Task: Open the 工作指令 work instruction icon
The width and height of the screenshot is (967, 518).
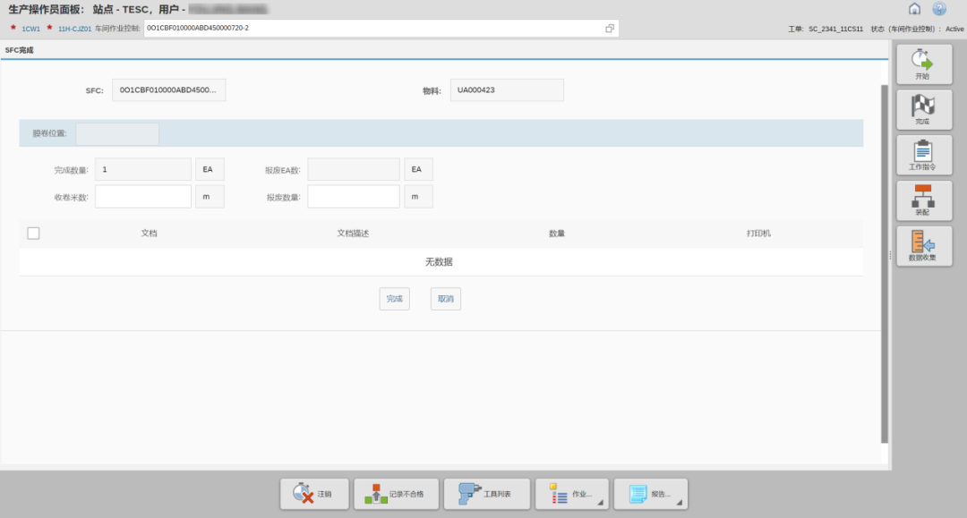Action: [x=923, y=155]
